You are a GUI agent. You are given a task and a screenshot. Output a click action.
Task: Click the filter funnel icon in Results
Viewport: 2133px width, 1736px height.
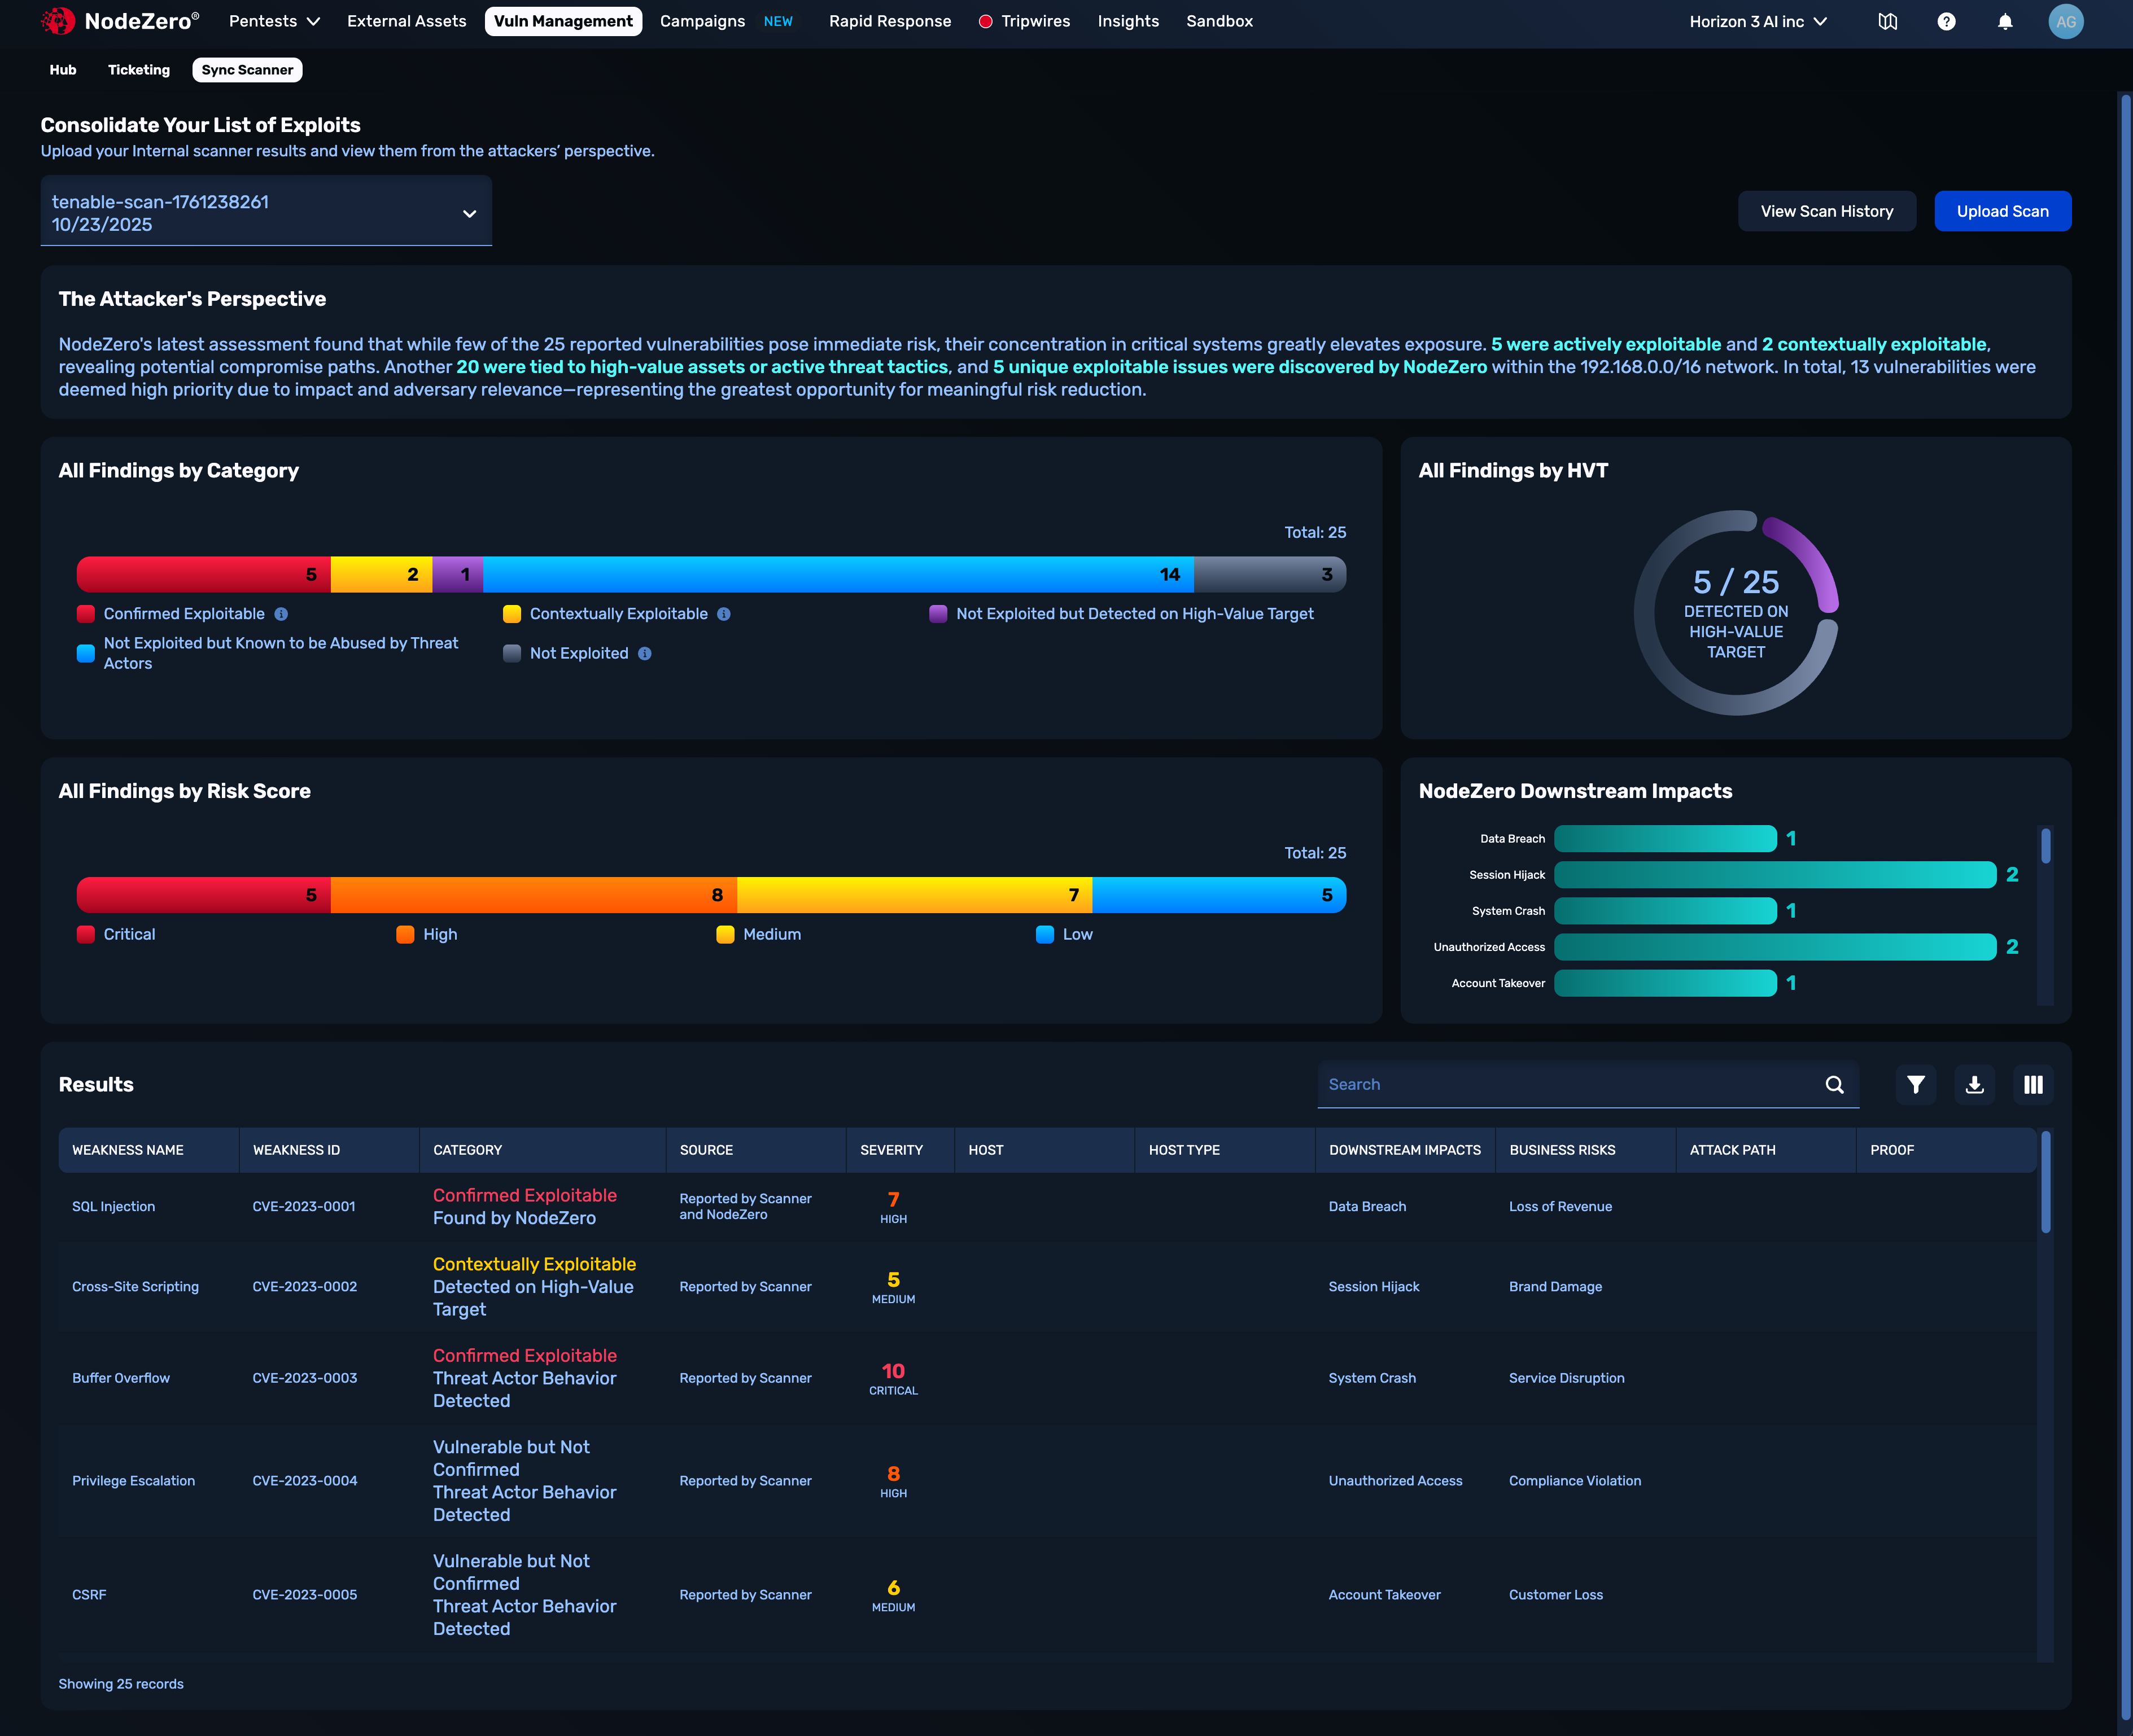(x=1915, y=1084)
